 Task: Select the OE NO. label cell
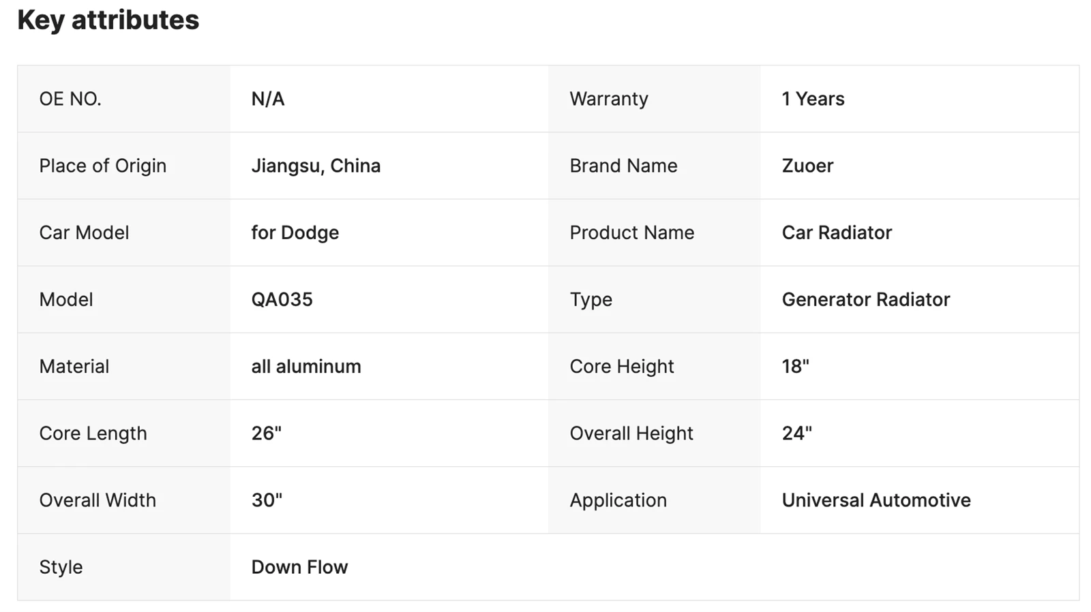point(123,99)
